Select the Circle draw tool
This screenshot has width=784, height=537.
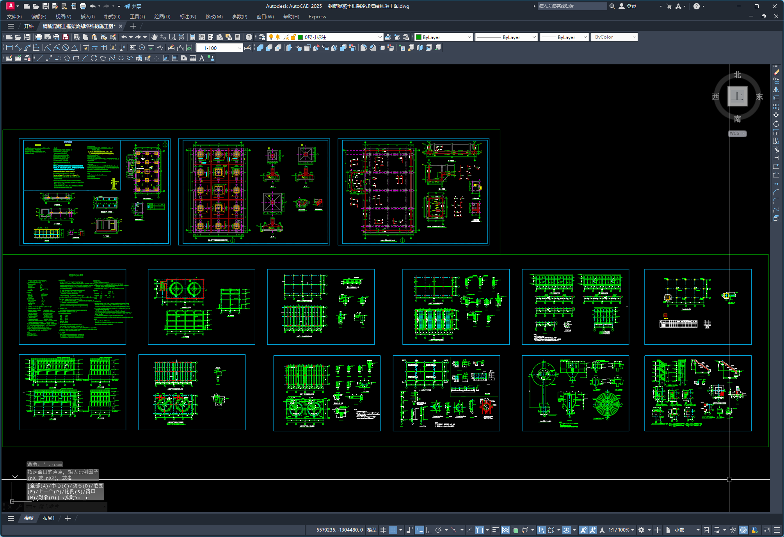click(x=94, y=58)
